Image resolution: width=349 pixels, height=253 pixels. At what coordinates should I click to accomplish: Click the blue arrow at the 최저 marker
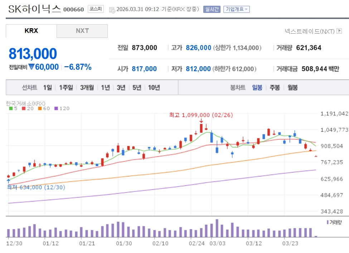click(x=8, y=181)
